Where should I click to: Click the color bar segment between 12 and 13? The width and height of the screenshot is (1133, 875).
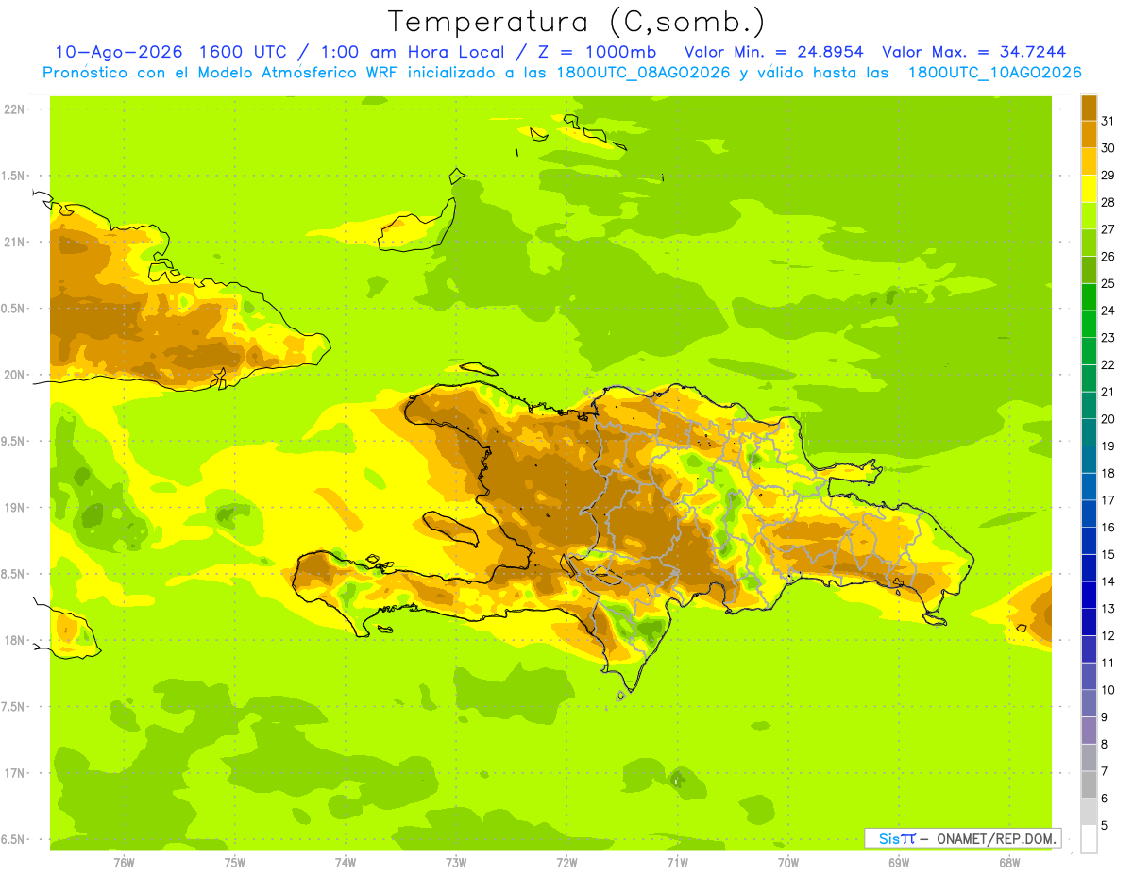pyautogui.click(x=1089, y=622)
